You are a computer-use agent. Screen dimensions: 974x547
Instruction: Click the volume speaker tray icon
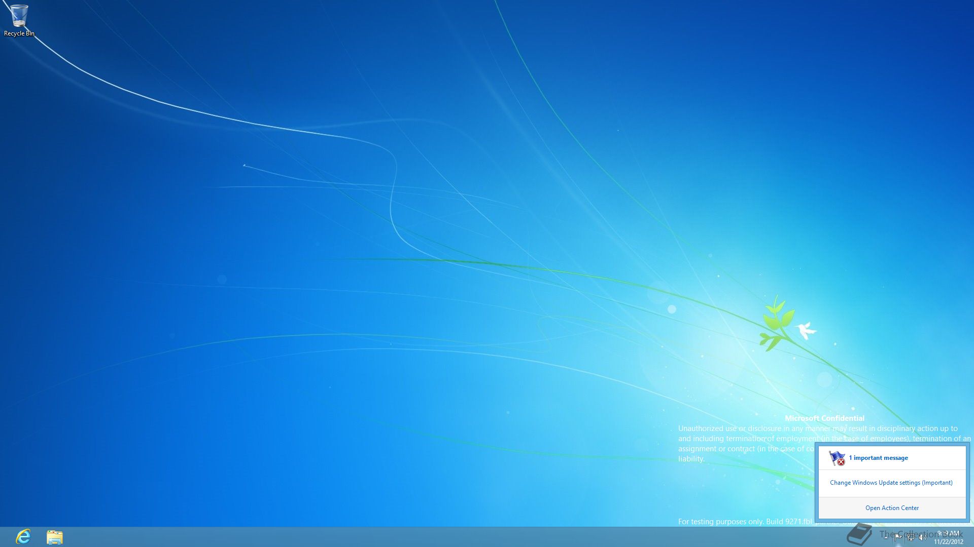click(923, 537)
